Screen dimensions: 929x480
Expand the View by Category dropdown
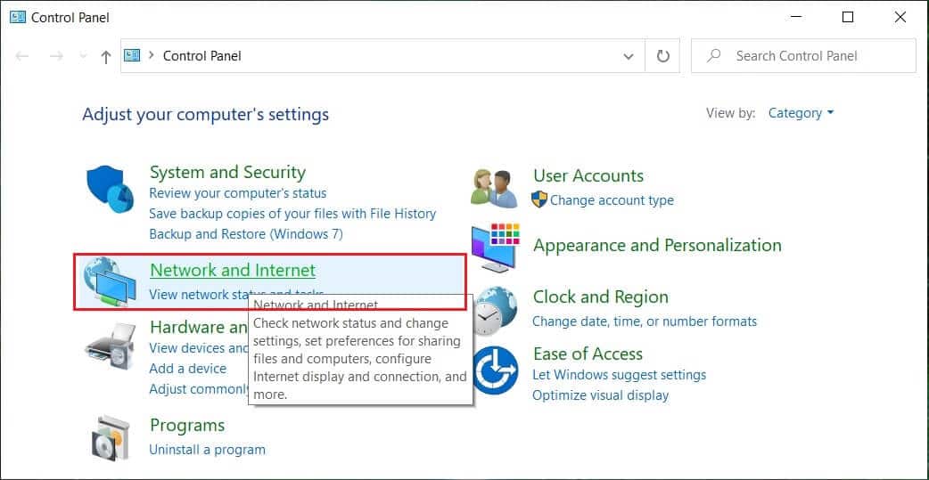coord(801,113)
